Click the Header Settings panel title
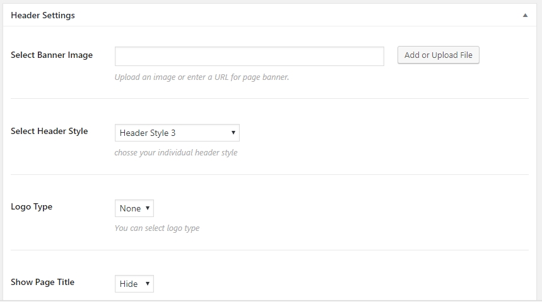542x302 pixels. [x=43, y=16]
